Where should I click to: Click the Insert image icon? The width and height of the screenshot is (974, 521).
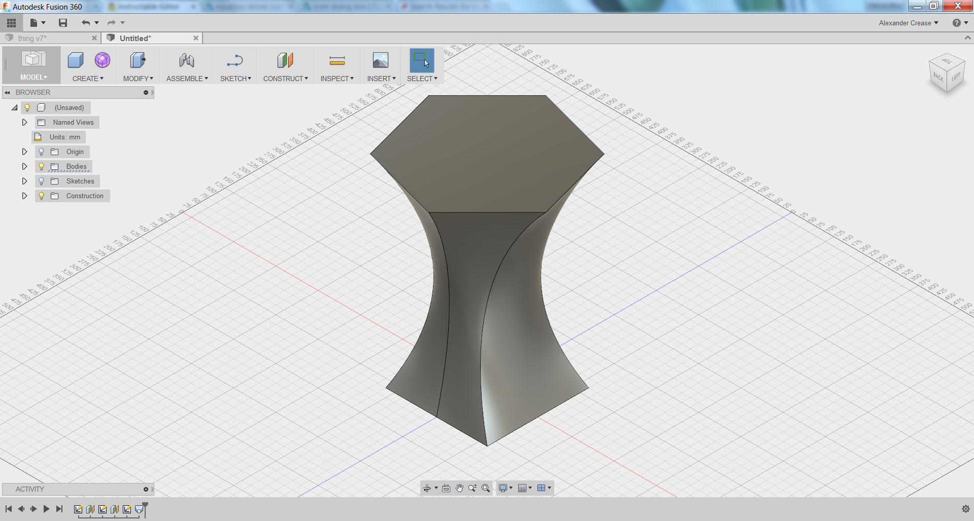pyautogui.click(x=381, y=60)
